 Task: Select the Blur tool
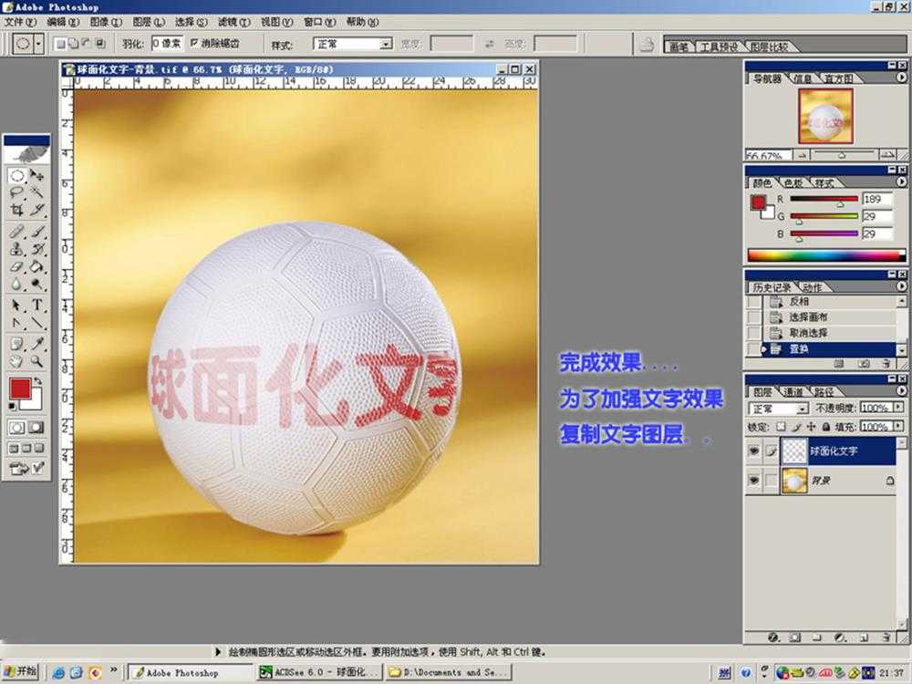[x=17, y=284]
